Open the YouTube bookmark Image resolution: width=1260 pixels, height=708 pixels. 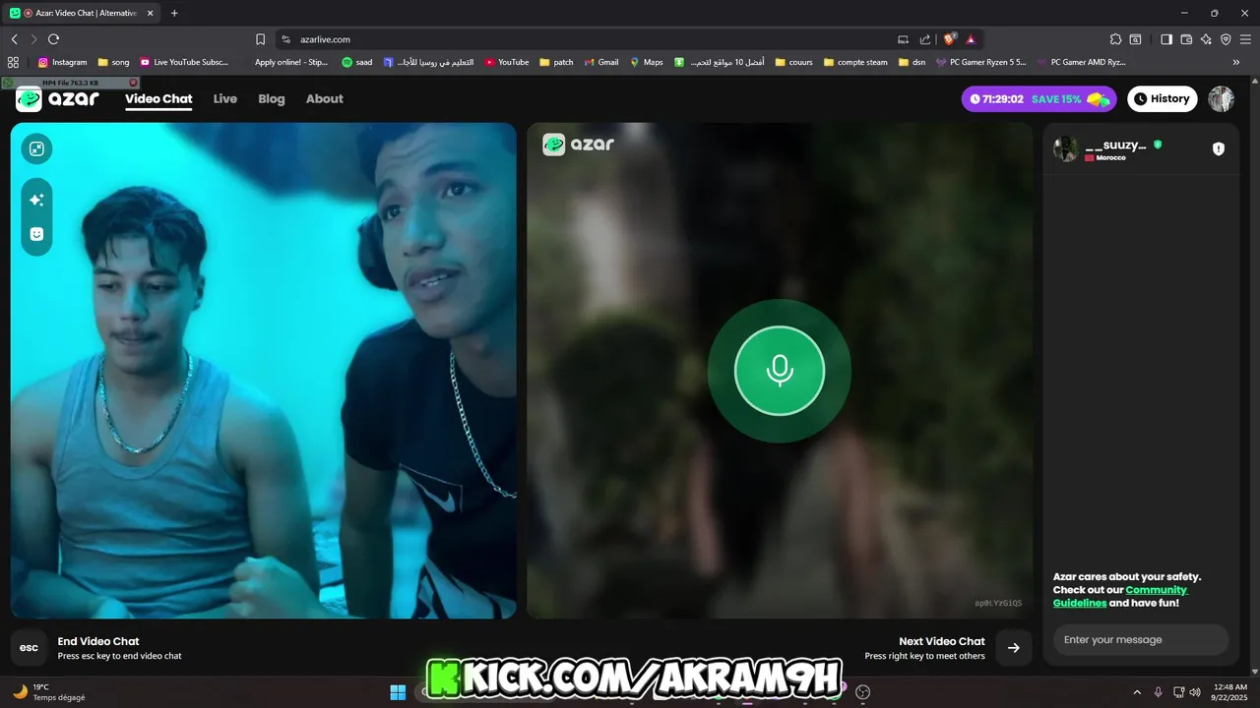tap(506, 62)
